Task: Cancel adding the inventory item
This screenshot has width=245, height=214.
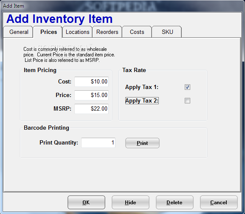Action: [219, 202]
